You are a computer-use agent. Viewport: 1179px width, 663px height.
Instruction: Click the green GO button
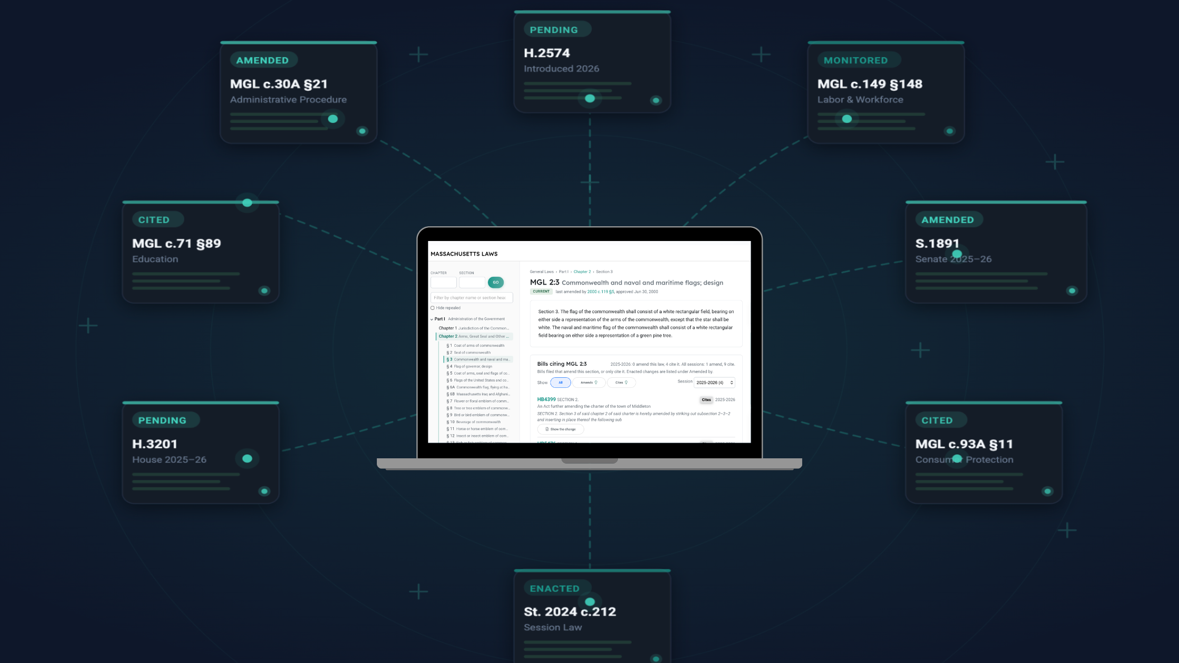point(496,283)
